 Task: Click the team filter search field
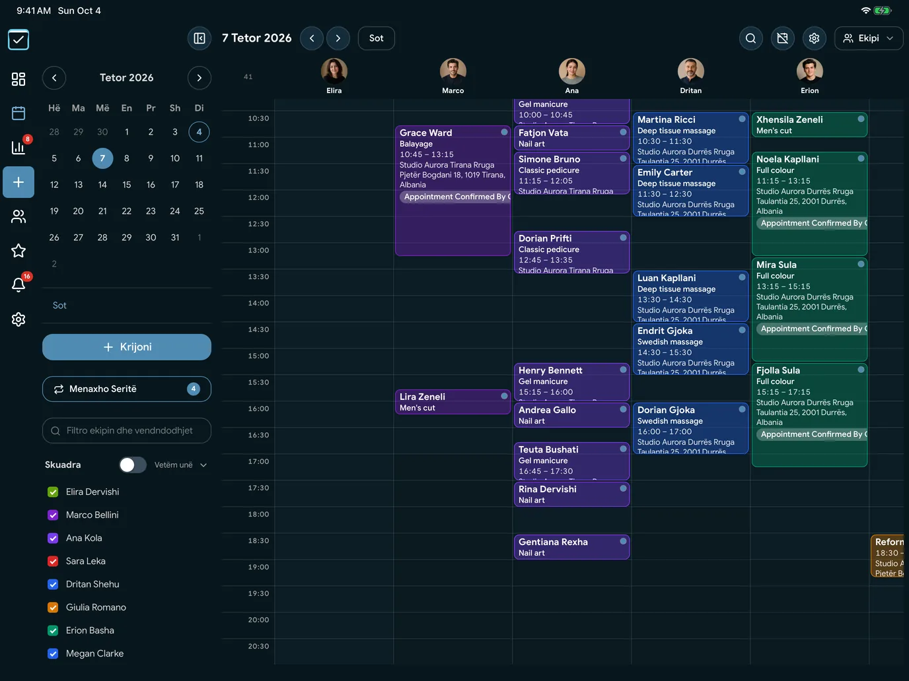pyautogui.click(x=127, y=431)
